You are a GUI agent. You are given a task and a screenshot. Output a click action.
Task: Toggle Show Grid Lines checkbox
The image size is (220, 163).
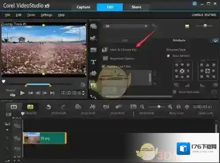(174, 92)
